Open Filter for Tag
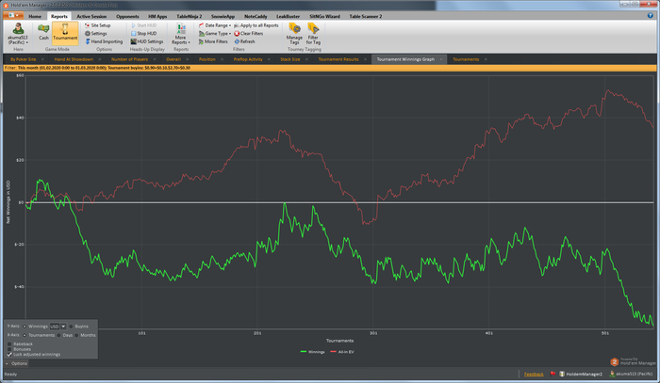 [313, 34]
